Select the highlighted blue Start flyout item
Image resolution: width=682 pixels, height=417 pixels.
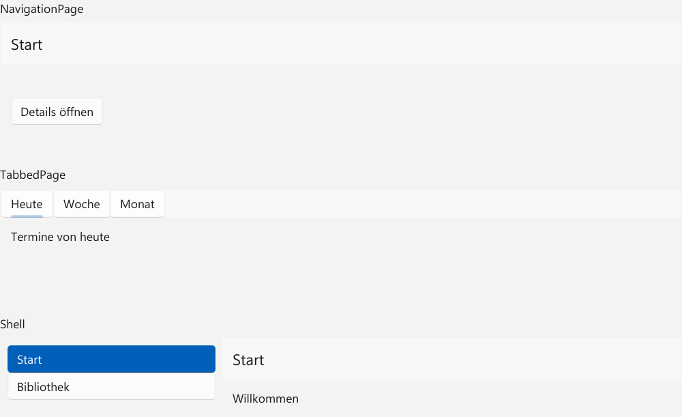(x=111, y=359)
